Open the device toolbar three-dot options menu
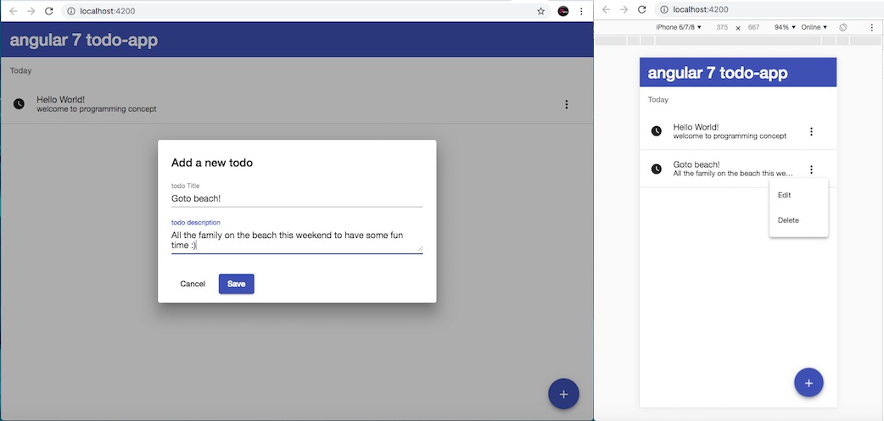The image size is (884, 421). point(871,27)
